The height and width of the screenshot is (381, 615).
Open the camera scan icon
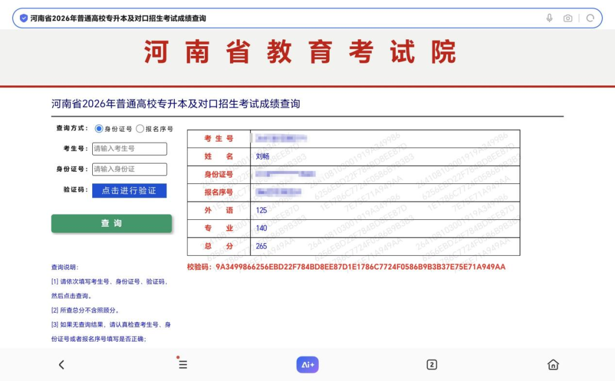[x=568, y=18]
